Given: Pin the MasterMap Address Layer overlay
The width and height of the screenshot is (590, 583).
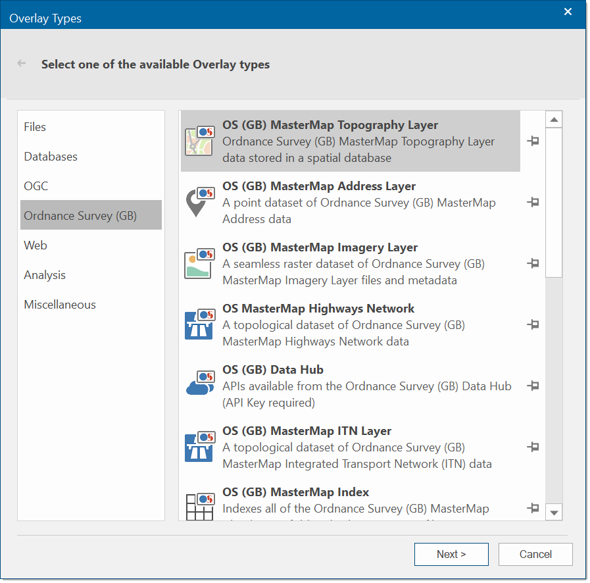Looking at the screenshot, I should pos(533,202).
